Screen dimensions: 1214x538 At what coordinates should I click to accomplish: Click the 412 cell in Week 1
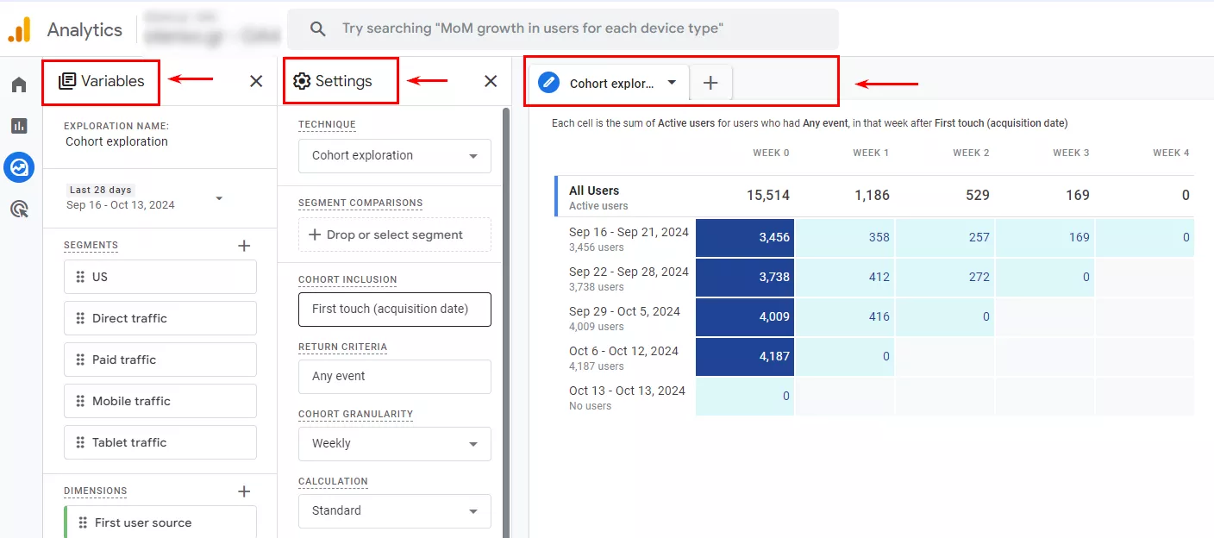(845, 278)
